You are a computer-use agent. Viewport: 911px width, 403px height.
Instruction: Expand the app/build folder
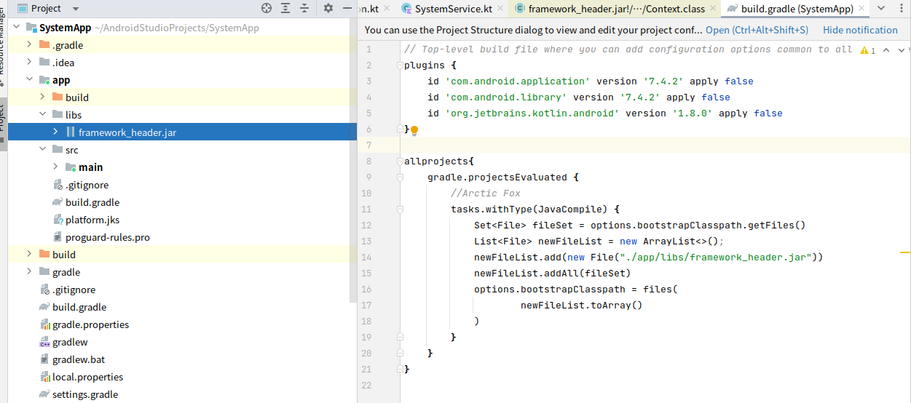(x=42, y=97)
